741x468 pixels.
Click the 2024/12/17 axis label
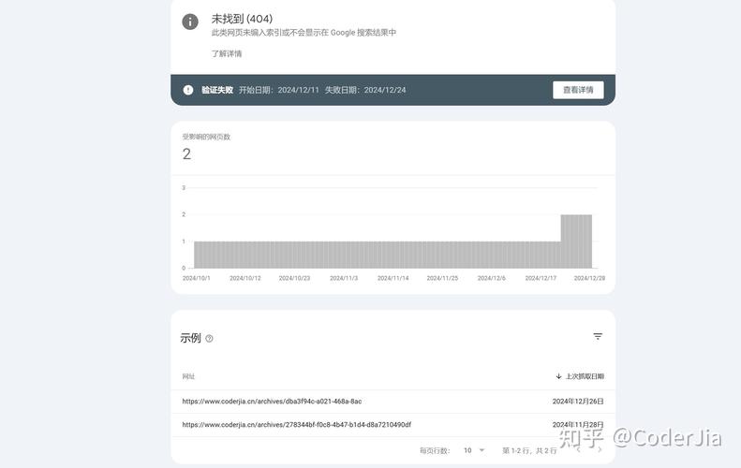pyautogui.click(x=541, y=278)
